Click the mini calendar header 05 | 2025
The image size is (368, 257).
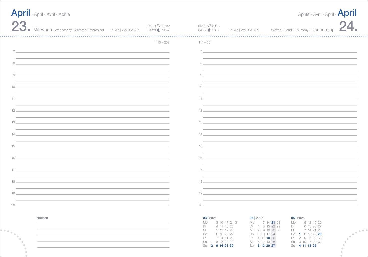[x=298, y=218]
